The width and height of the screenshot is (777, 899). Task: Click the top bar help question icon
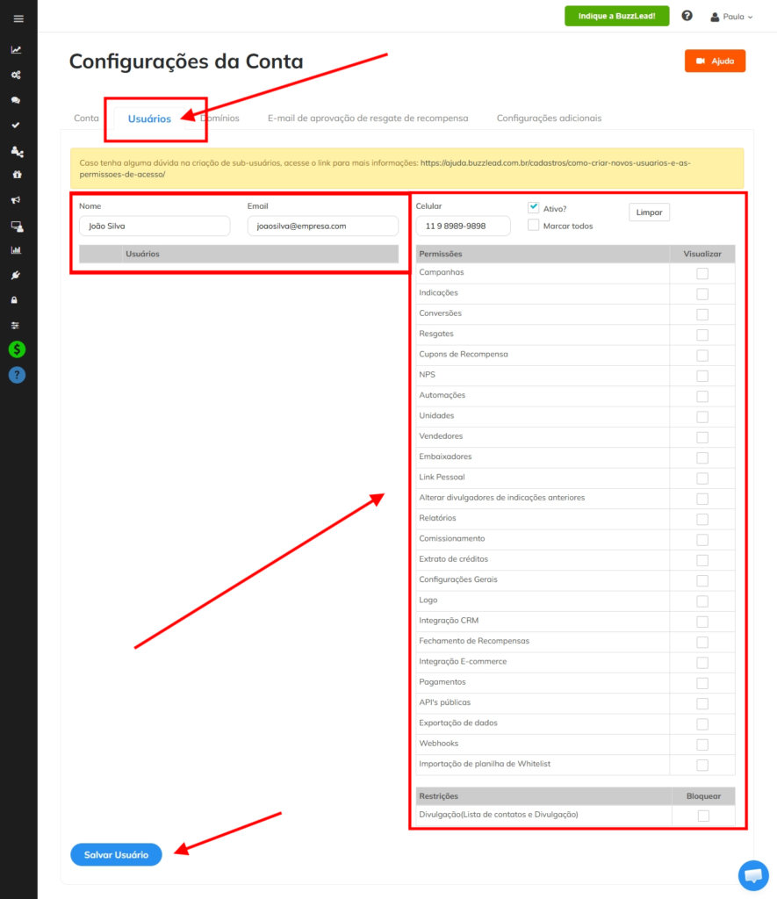[x=687, y=16]
